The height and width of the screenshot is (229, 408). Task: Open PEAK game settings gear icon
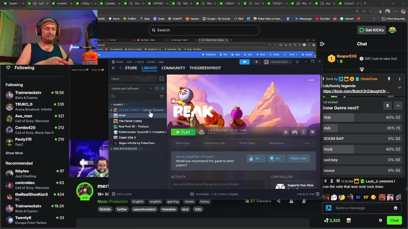pyautogui.click(x=286, y=132)
